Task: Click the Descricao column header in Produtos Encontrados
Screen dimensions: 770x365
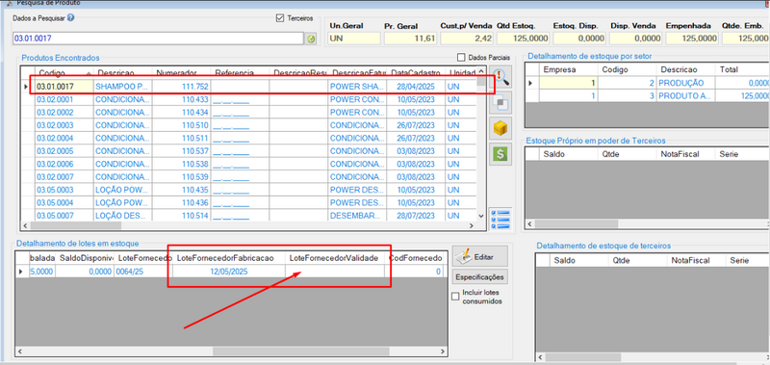Action: [x=122, y=72]
